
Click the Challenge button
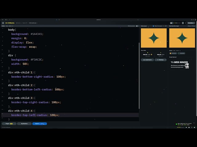click(160, 60)
